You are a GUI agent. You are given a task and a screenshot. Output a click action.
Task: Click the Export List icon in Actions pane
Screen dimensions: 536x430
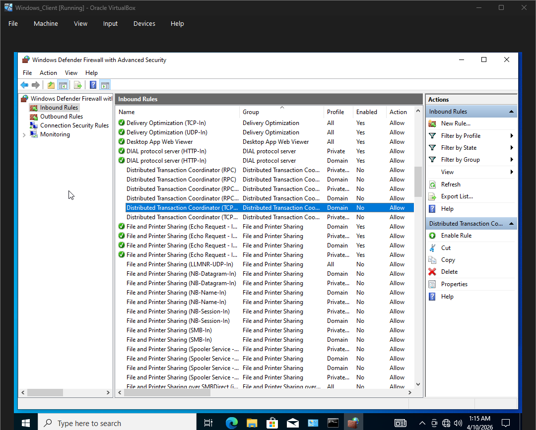point(432,196)
